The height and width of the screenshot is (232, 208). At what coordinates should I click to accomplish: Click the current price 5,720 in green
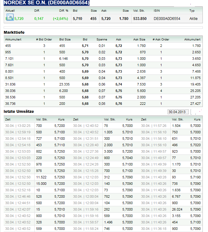(x=19, y=19)
